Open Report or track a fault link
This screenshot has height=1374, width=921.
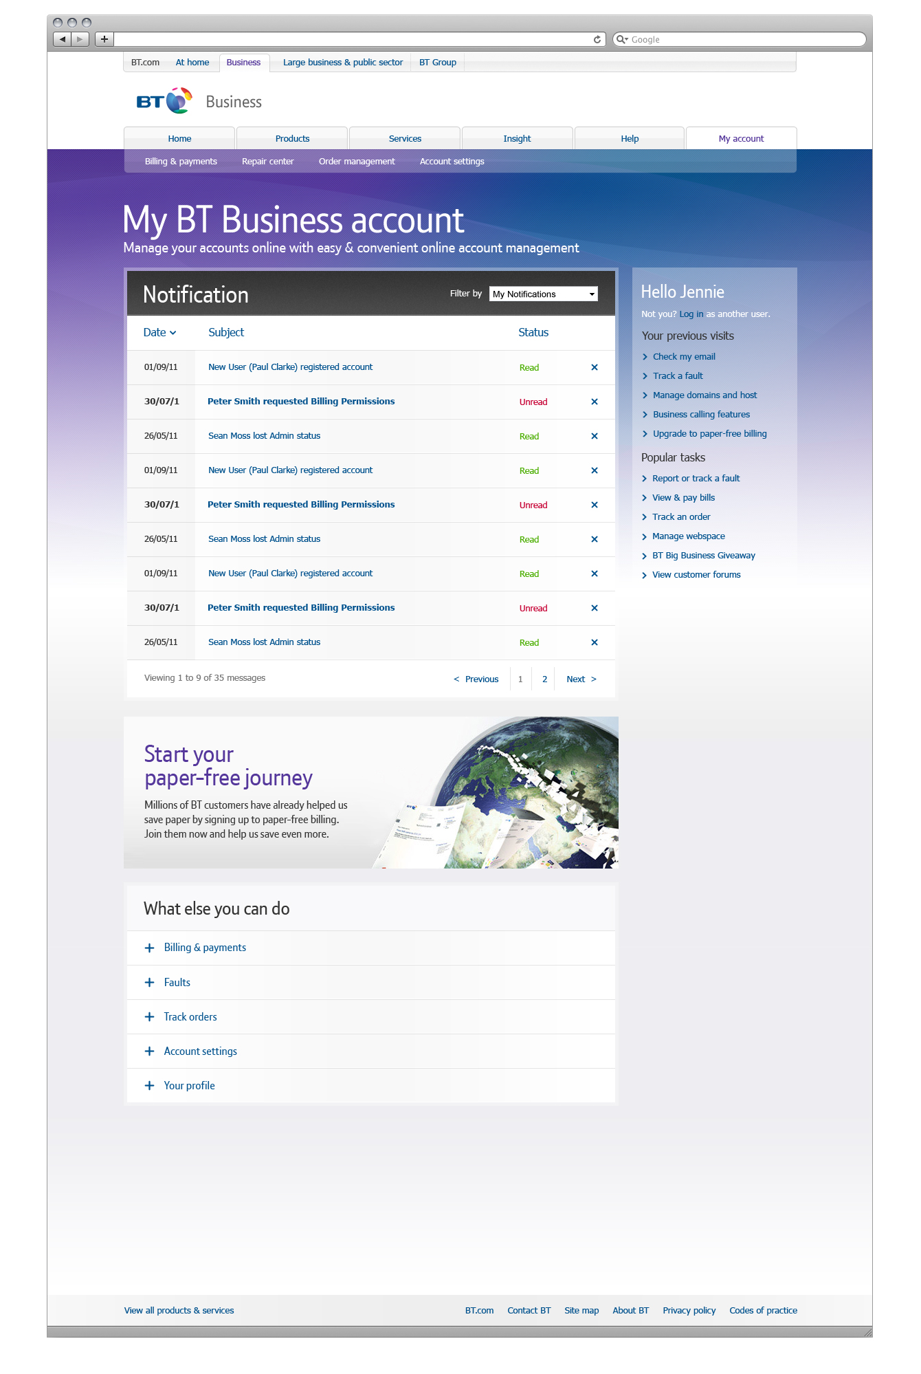click(x=696, y=479)
